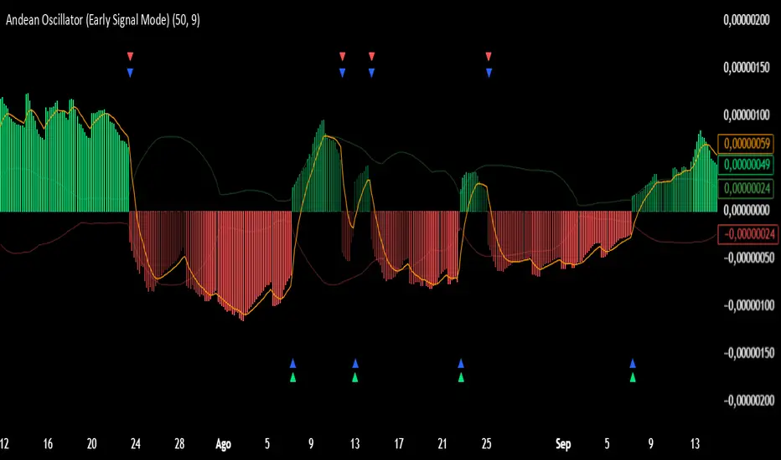
Task: Click date label 20 on the time axis
Action: (91, 443)
